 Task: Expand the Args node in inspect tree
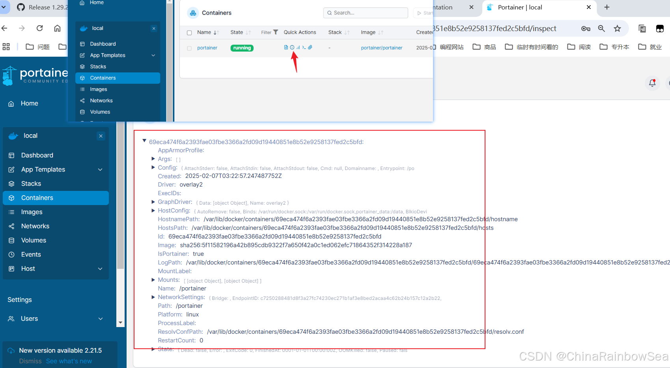pos(153,159)
